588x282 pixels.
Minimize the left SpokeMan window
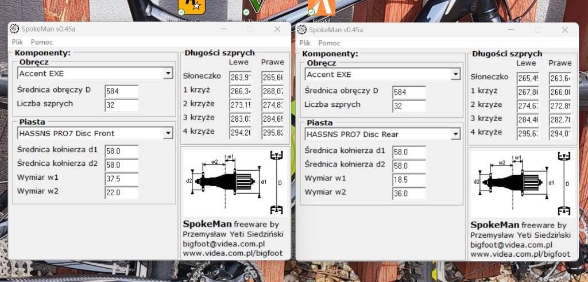(x=223, y=29)
